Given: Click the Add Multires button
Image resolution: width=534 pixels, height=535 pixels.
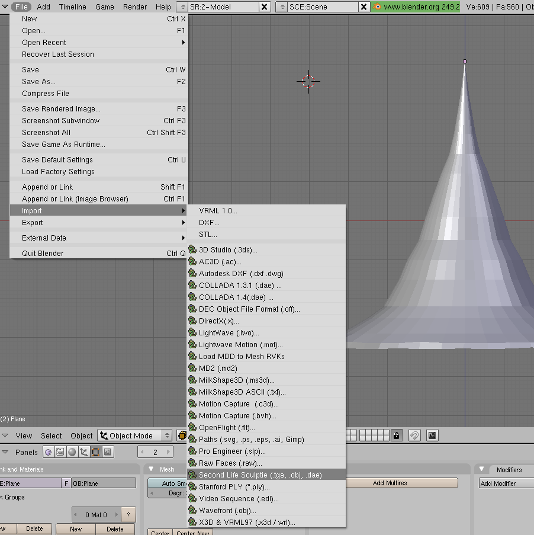Looking at the screenshot, I should click(401, 483).
